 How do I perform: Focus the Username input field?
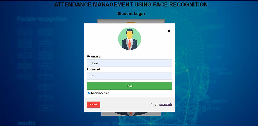pyautogui.click(x=130, y=63)
